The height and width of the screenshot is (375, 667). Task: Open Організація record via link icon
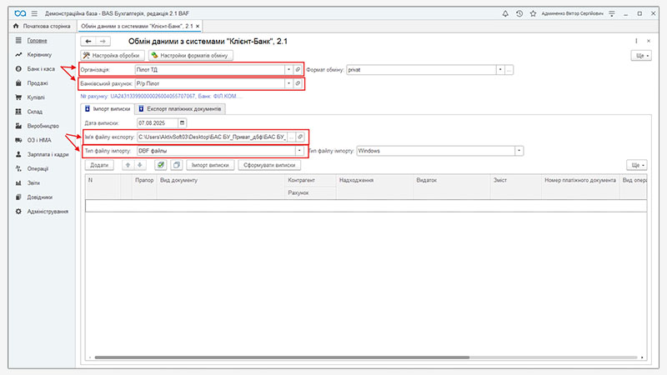click(298, 70)
